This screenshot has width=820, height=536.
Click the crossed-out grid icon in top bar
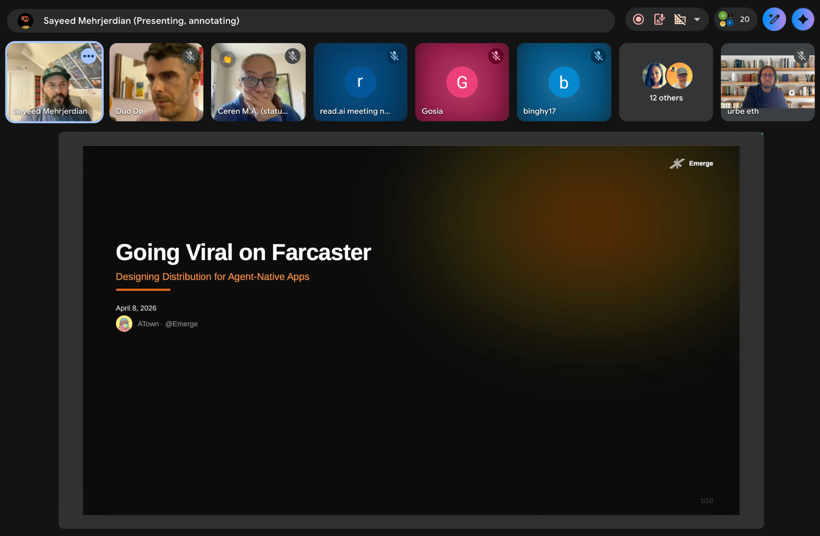pyautogui.click(x=680, y=19)
